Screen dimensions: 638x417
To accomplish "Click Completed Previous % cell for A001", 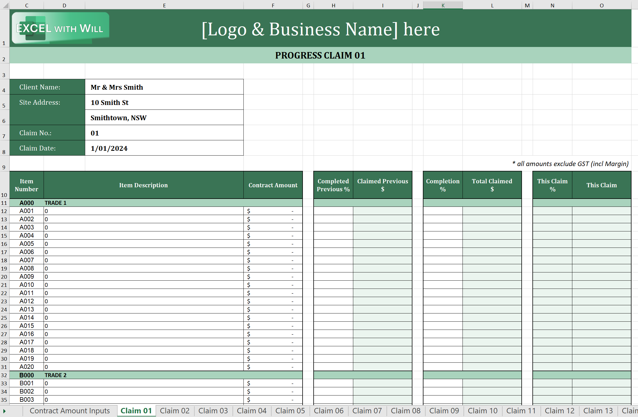I will (x=333, y=211).
